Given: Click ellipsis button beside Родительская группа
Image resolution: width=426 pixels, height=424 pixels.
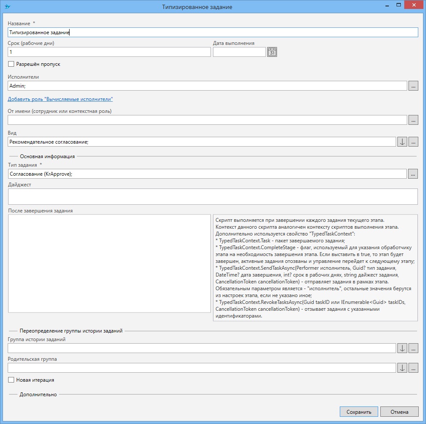Looking at the screenshot, I should pyautogui.click(x=413, y=368).
